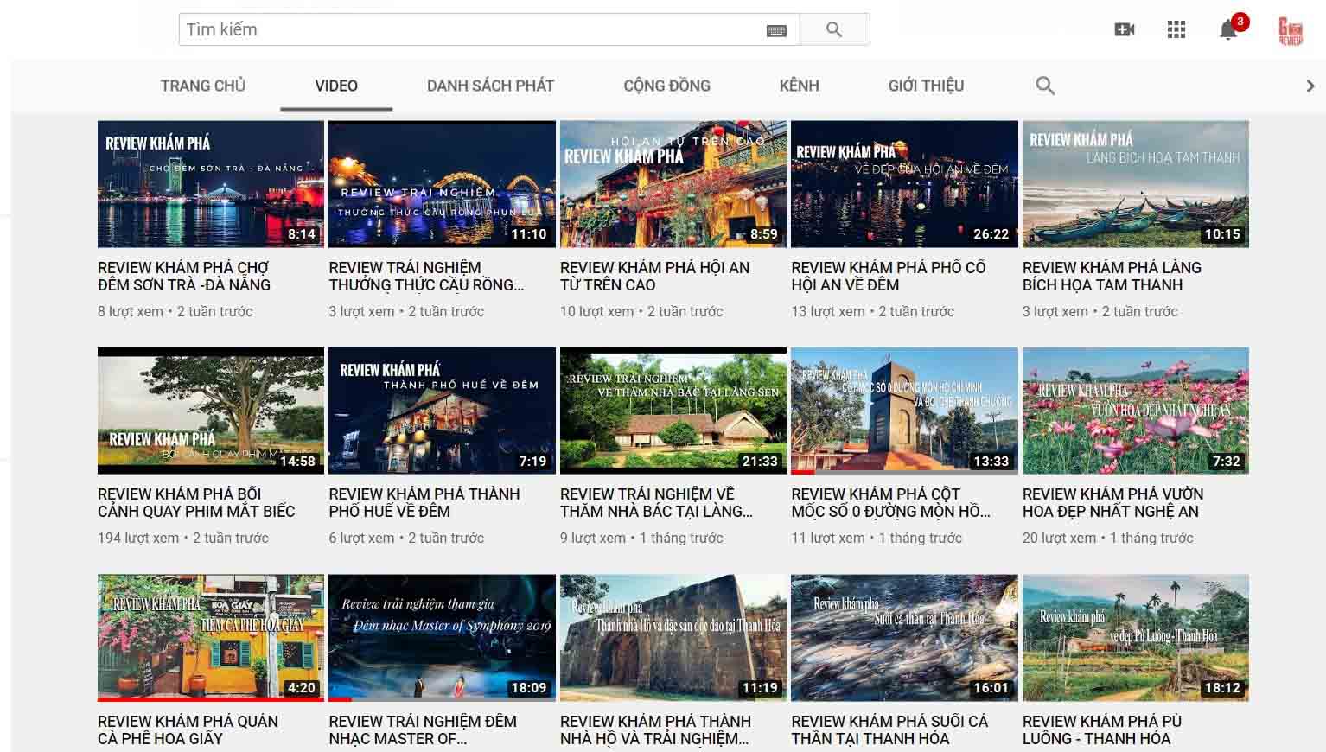Click the "10 lượt xem" view count text
Viewport: 1326px width, 752px height.
(x=596, y=311)
